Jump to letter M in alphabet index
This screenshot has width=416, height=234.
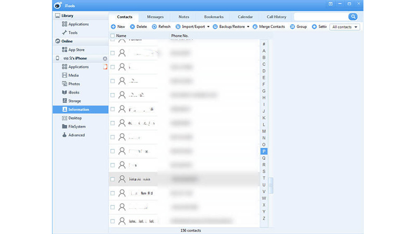click(x=264, y=131)
